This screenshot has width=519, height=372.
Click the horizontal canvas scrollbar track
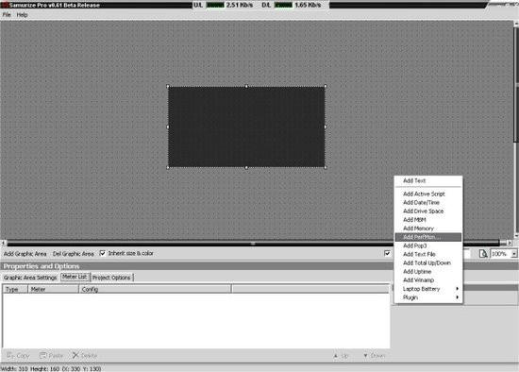click(253, 244)
